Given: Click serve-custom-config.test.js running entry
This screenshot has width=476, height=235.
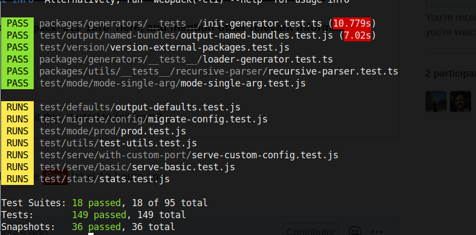Looking at the screenshot, I should click(189, 155).
